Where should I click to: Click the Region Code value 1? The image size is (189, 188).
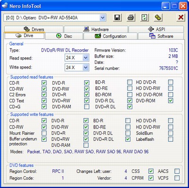point(63,178)
